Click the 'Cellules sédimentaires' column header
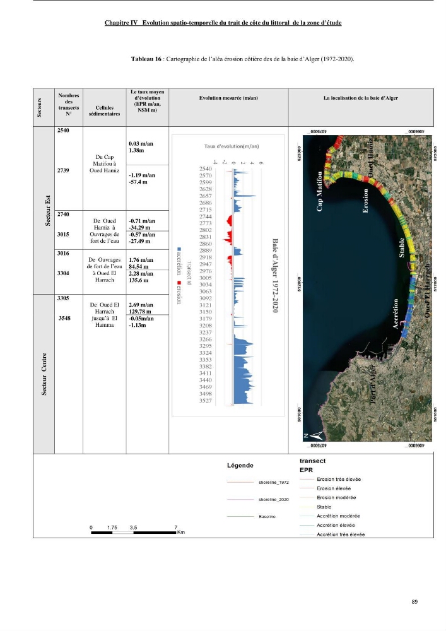The image size is (446, 631). pyautogui.click(x=104, y=110)
